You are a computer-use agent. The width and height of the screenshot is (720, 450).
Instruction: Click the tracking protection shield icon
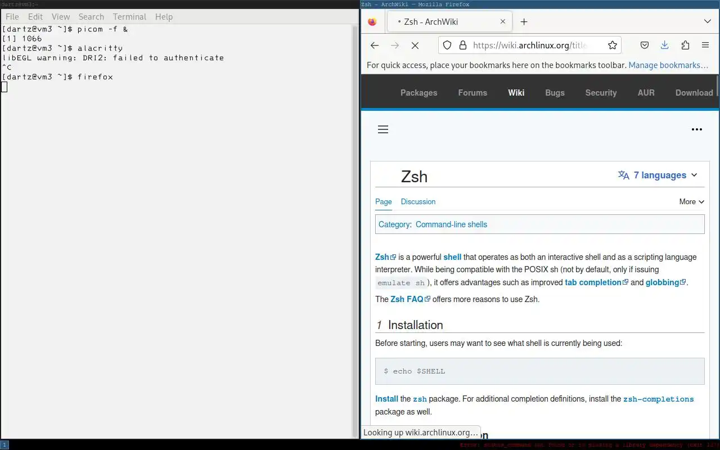[447, 45]
